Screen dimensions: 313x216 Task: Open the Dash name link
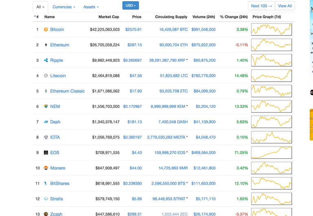[x=55, y=122]
